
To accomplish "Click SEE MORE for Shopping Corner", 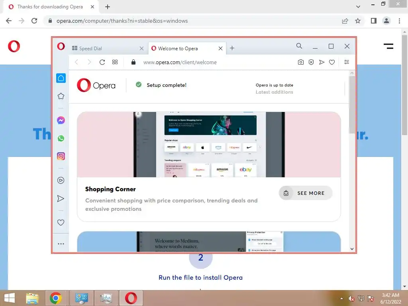I will 306,193.
